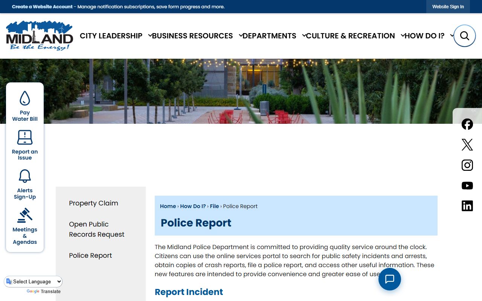Click the Police Report page title
482x301 pixels.
(x=196, y=223)
